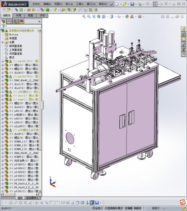Toggle the highlighted view button in bottom toolbar

92,203
